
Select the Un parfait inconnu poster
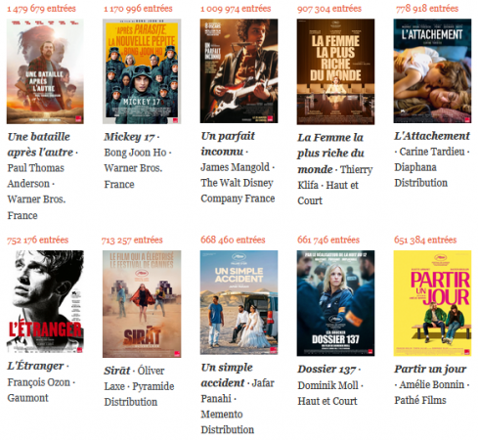239,71
